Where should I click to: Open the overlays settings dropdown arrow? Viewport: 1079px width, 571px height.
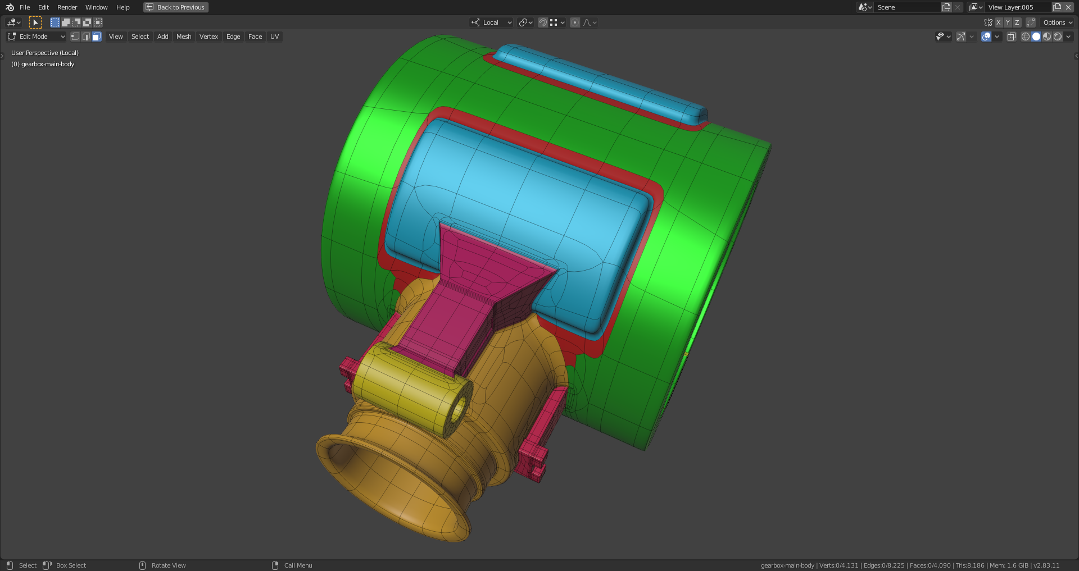[x=997, y=36]
